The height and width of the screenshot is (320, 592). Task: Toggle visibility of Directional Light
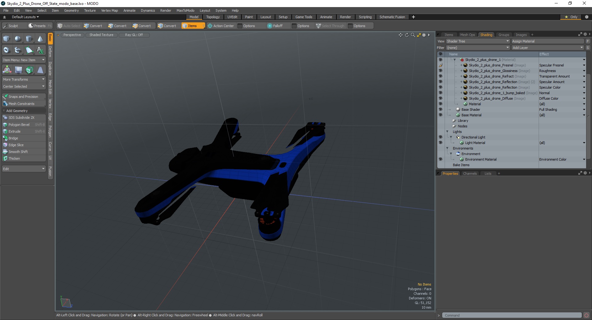point(440,137)
